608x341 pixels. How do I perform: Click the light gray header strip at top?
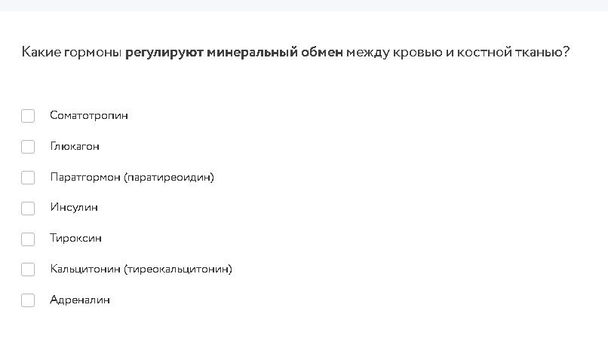(304, 5)
